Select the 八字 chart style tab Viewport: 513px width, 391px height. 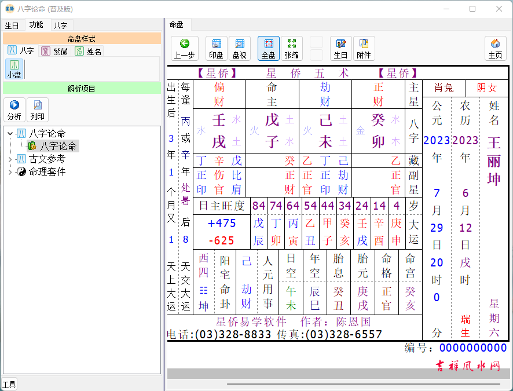(x=21, y=51)
